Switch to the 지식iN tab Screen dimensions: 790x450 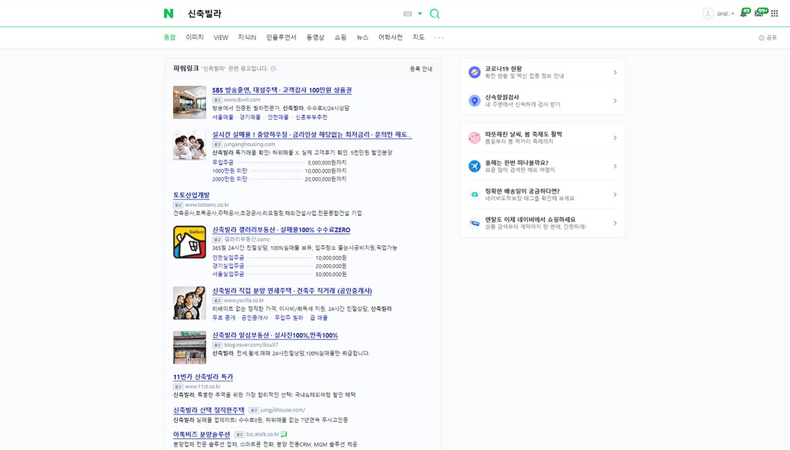[x=247, y=38]
